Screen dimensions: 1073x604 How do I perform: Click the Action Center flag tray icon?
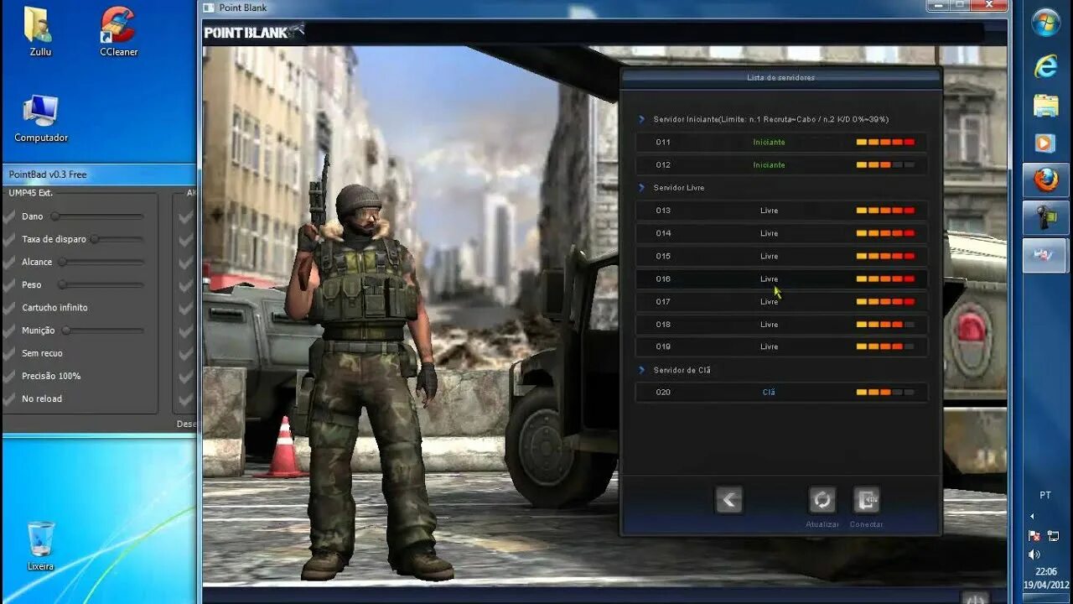[1034, 535]
